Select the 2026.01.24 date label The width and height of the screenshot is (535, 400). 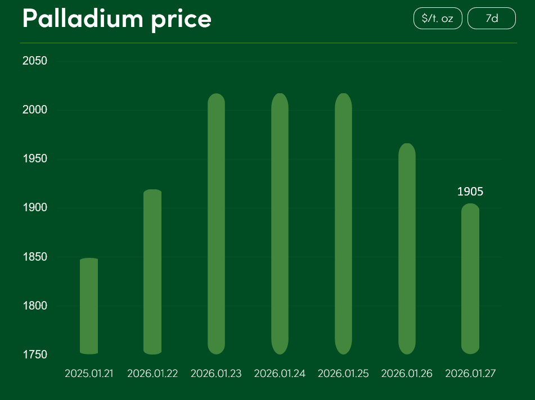coord(280,374)
